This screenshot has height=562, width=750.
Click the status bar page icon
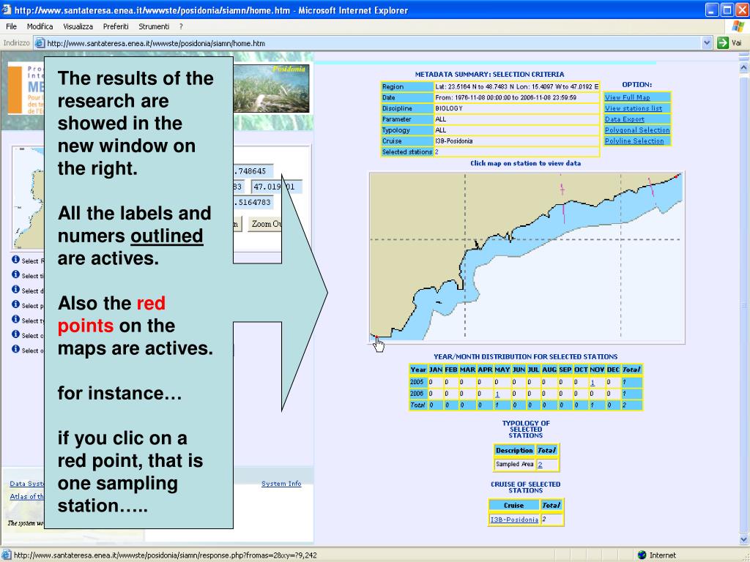(7, 555)
